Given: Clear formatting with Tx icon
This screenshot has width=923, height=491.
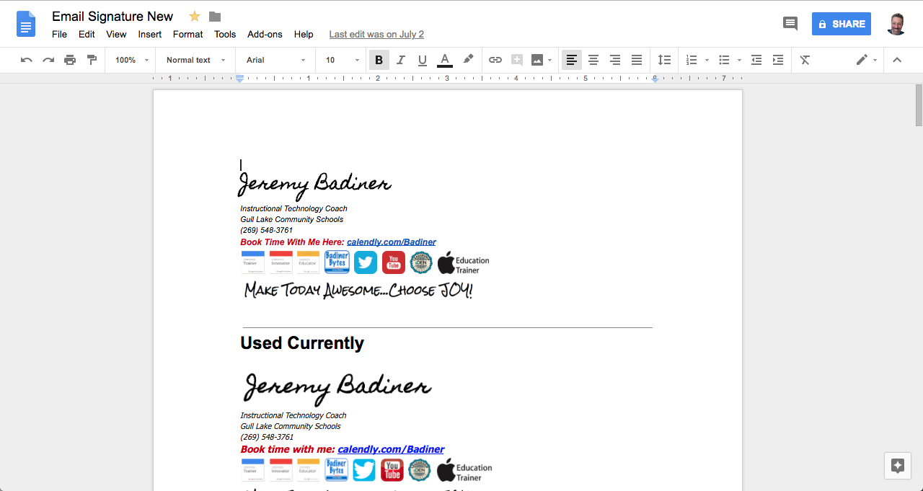Looking at the screenshot, I should point(805,60).
